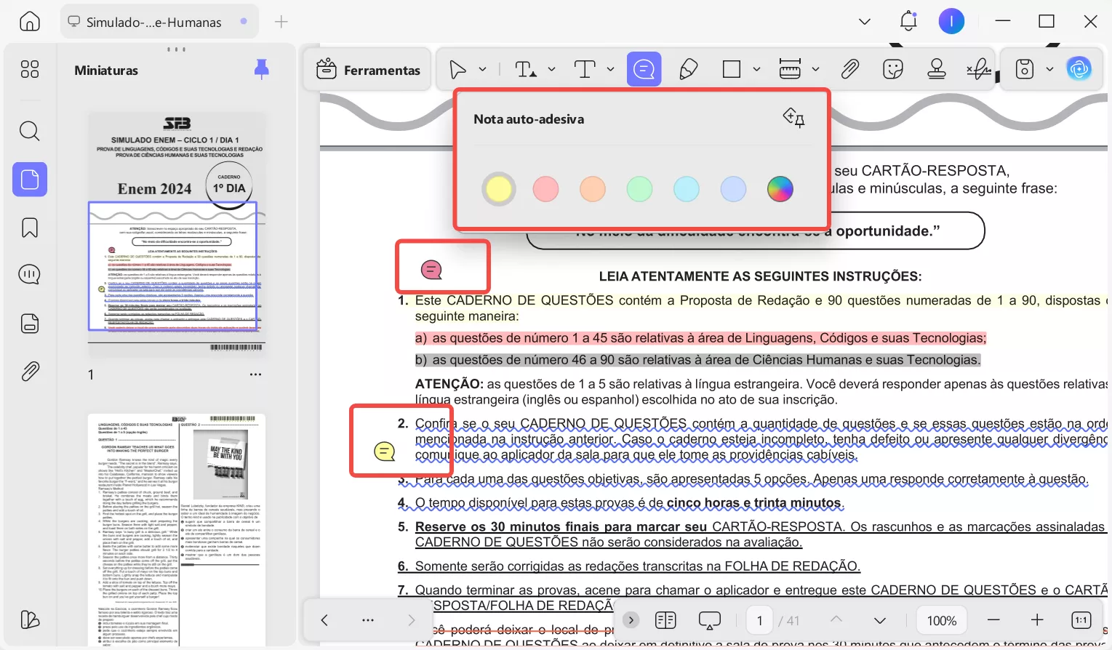Open the shape tool dropdown arrow
The image size is (1112, 650).
click(756, 68)
